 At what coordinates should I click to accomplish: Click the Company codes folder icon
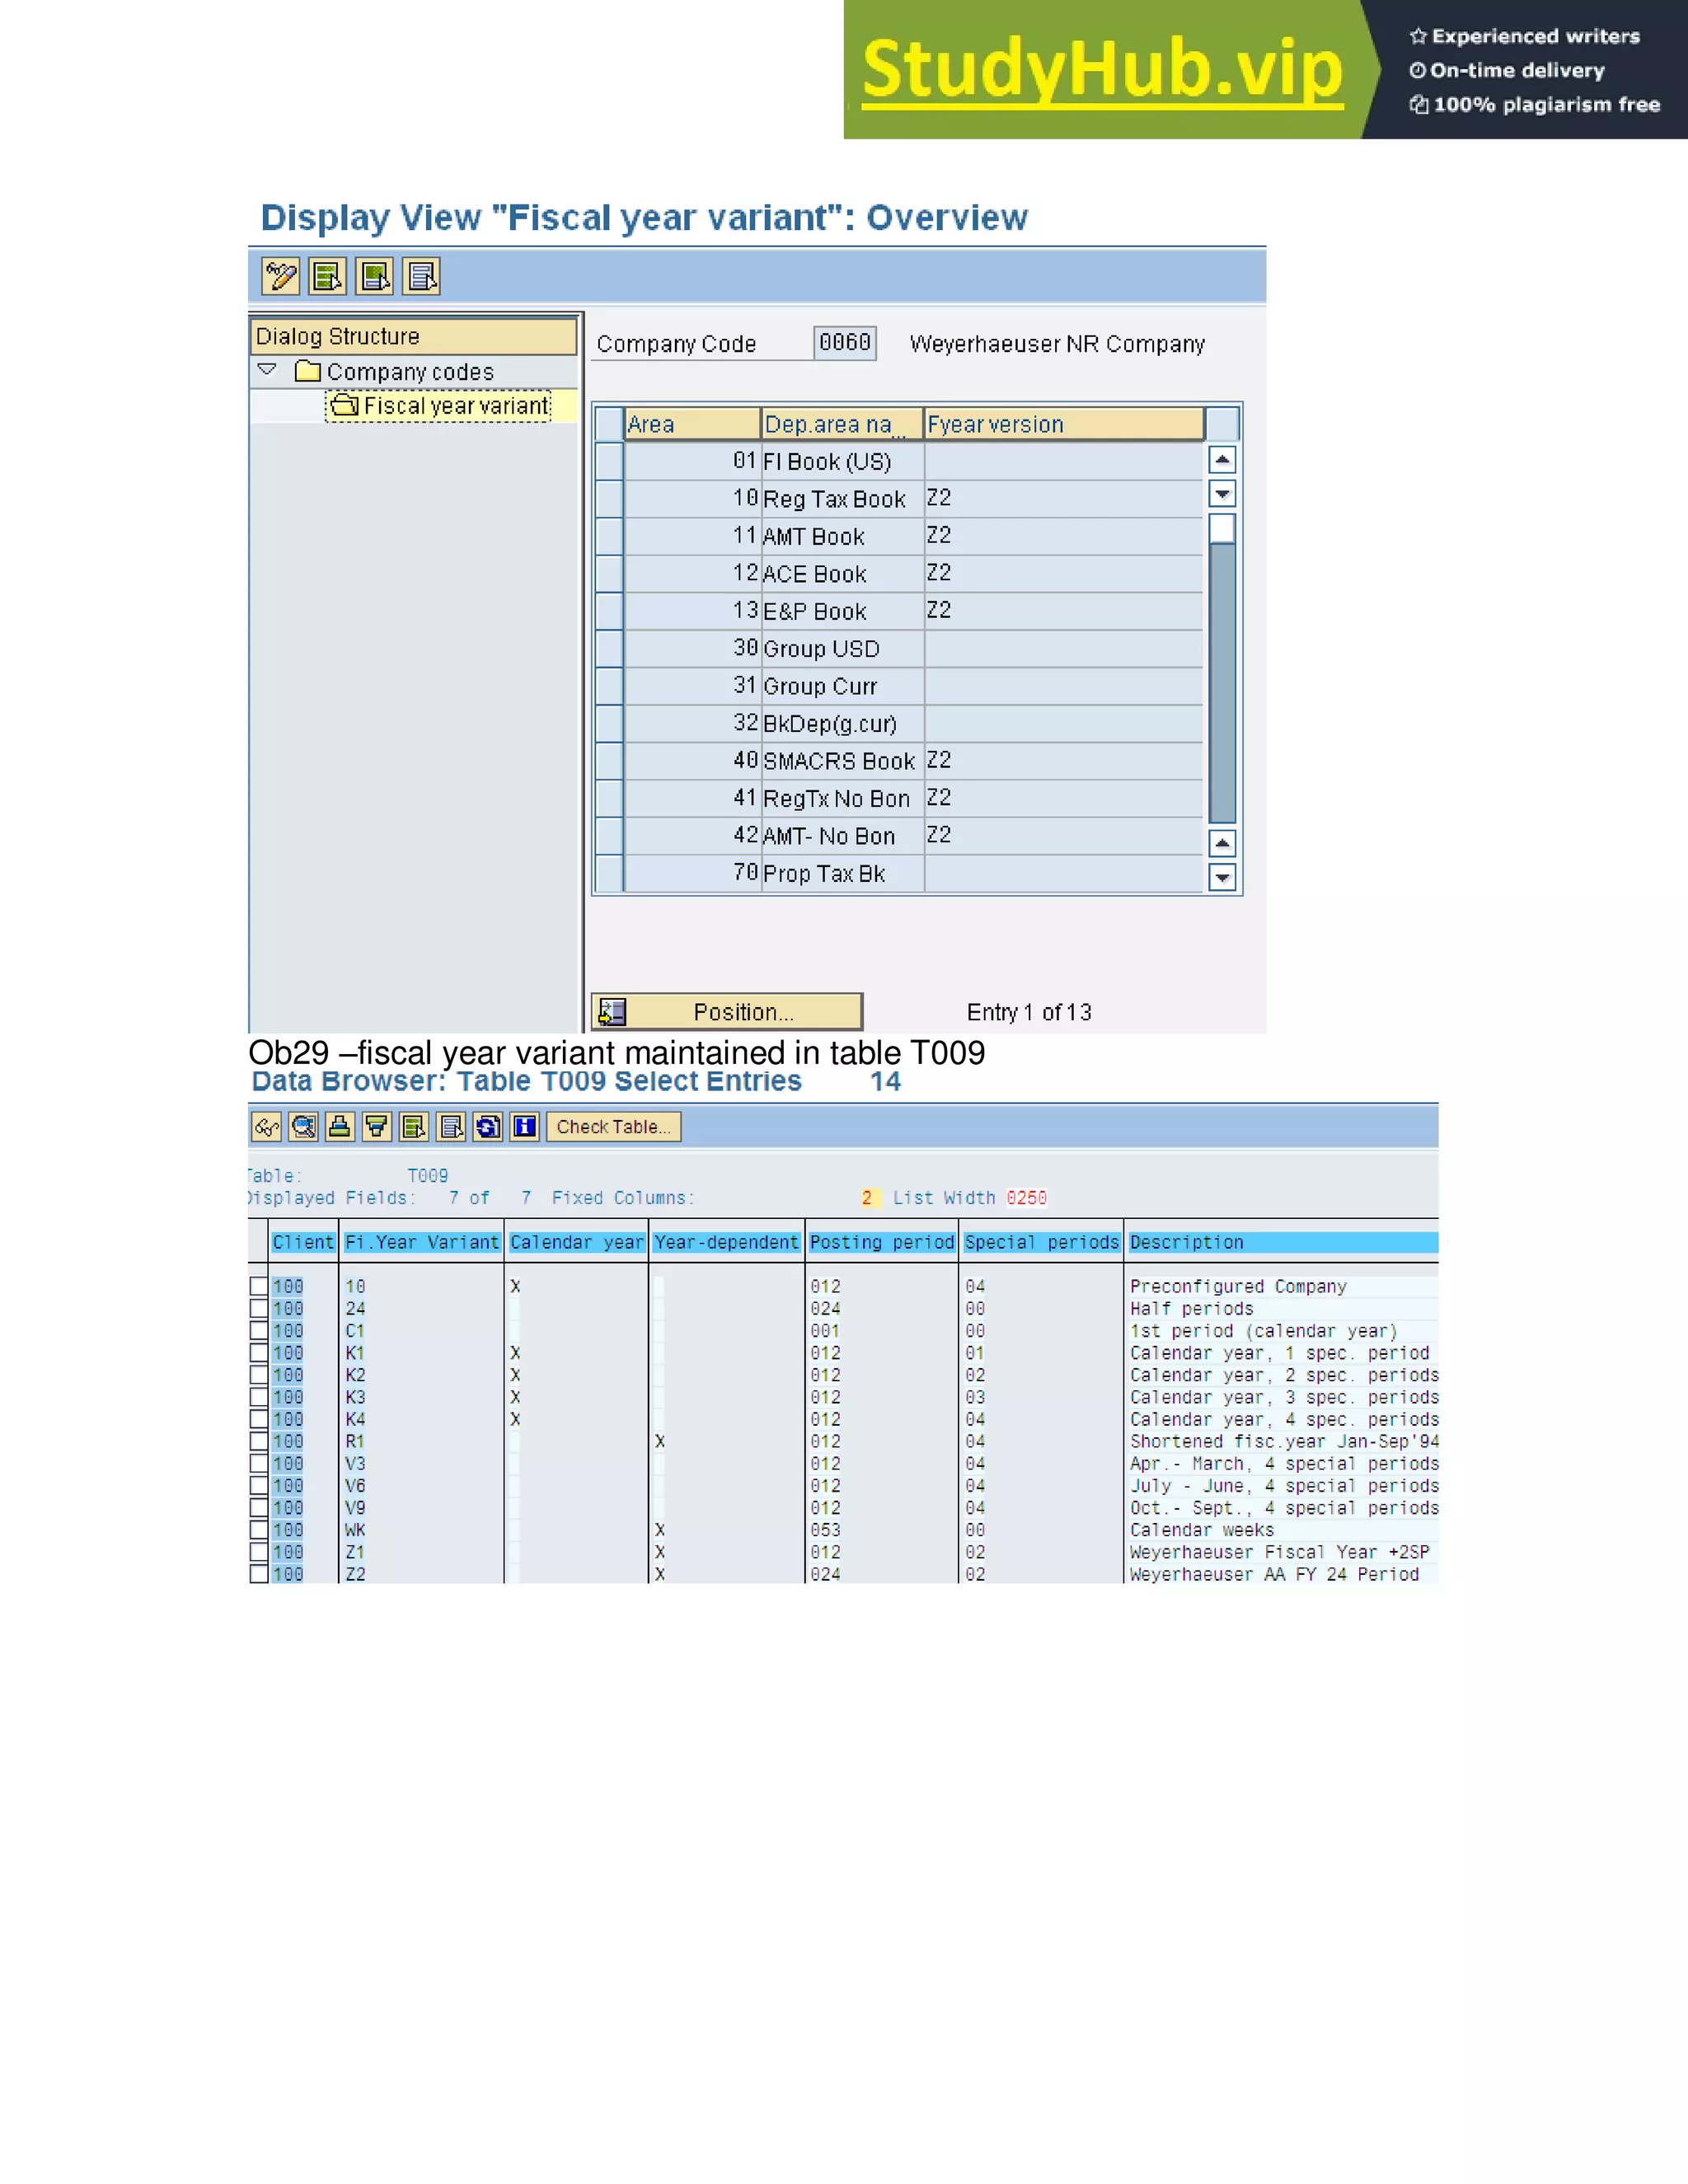coord(308,371)
